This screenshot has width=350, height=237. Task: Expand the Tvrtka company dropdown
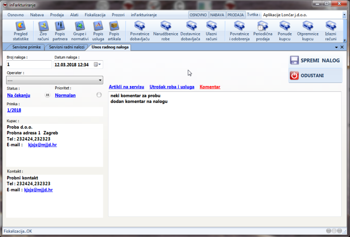pos(344,15)
